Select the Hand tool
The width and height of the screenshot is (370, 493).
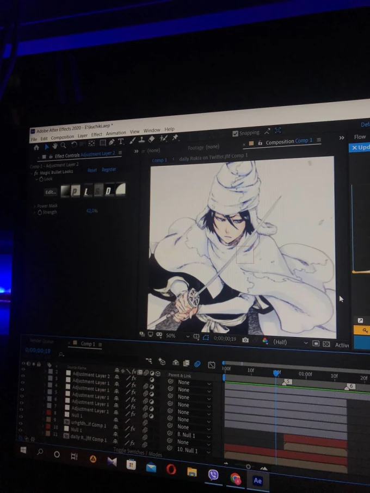click(x=55, y=146)
